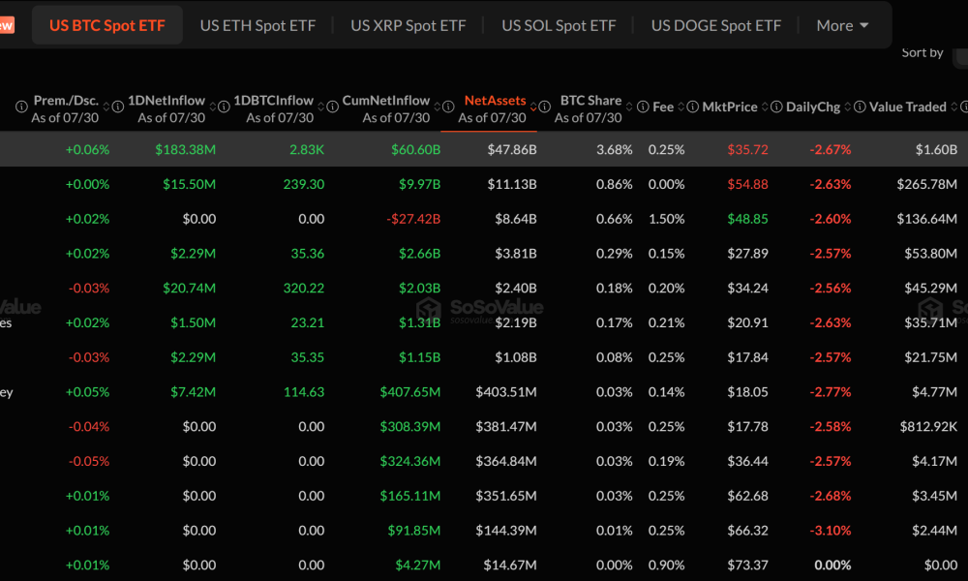Click the $364.84M net assets cell

(506, 461)
